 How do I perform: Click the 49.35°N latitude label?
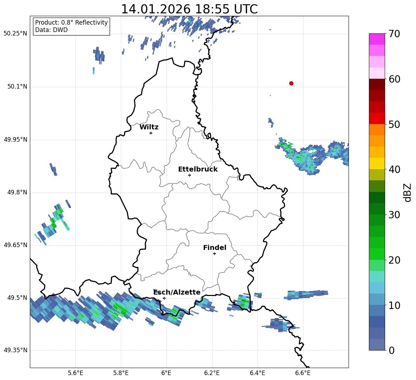[x=15, y=350]
